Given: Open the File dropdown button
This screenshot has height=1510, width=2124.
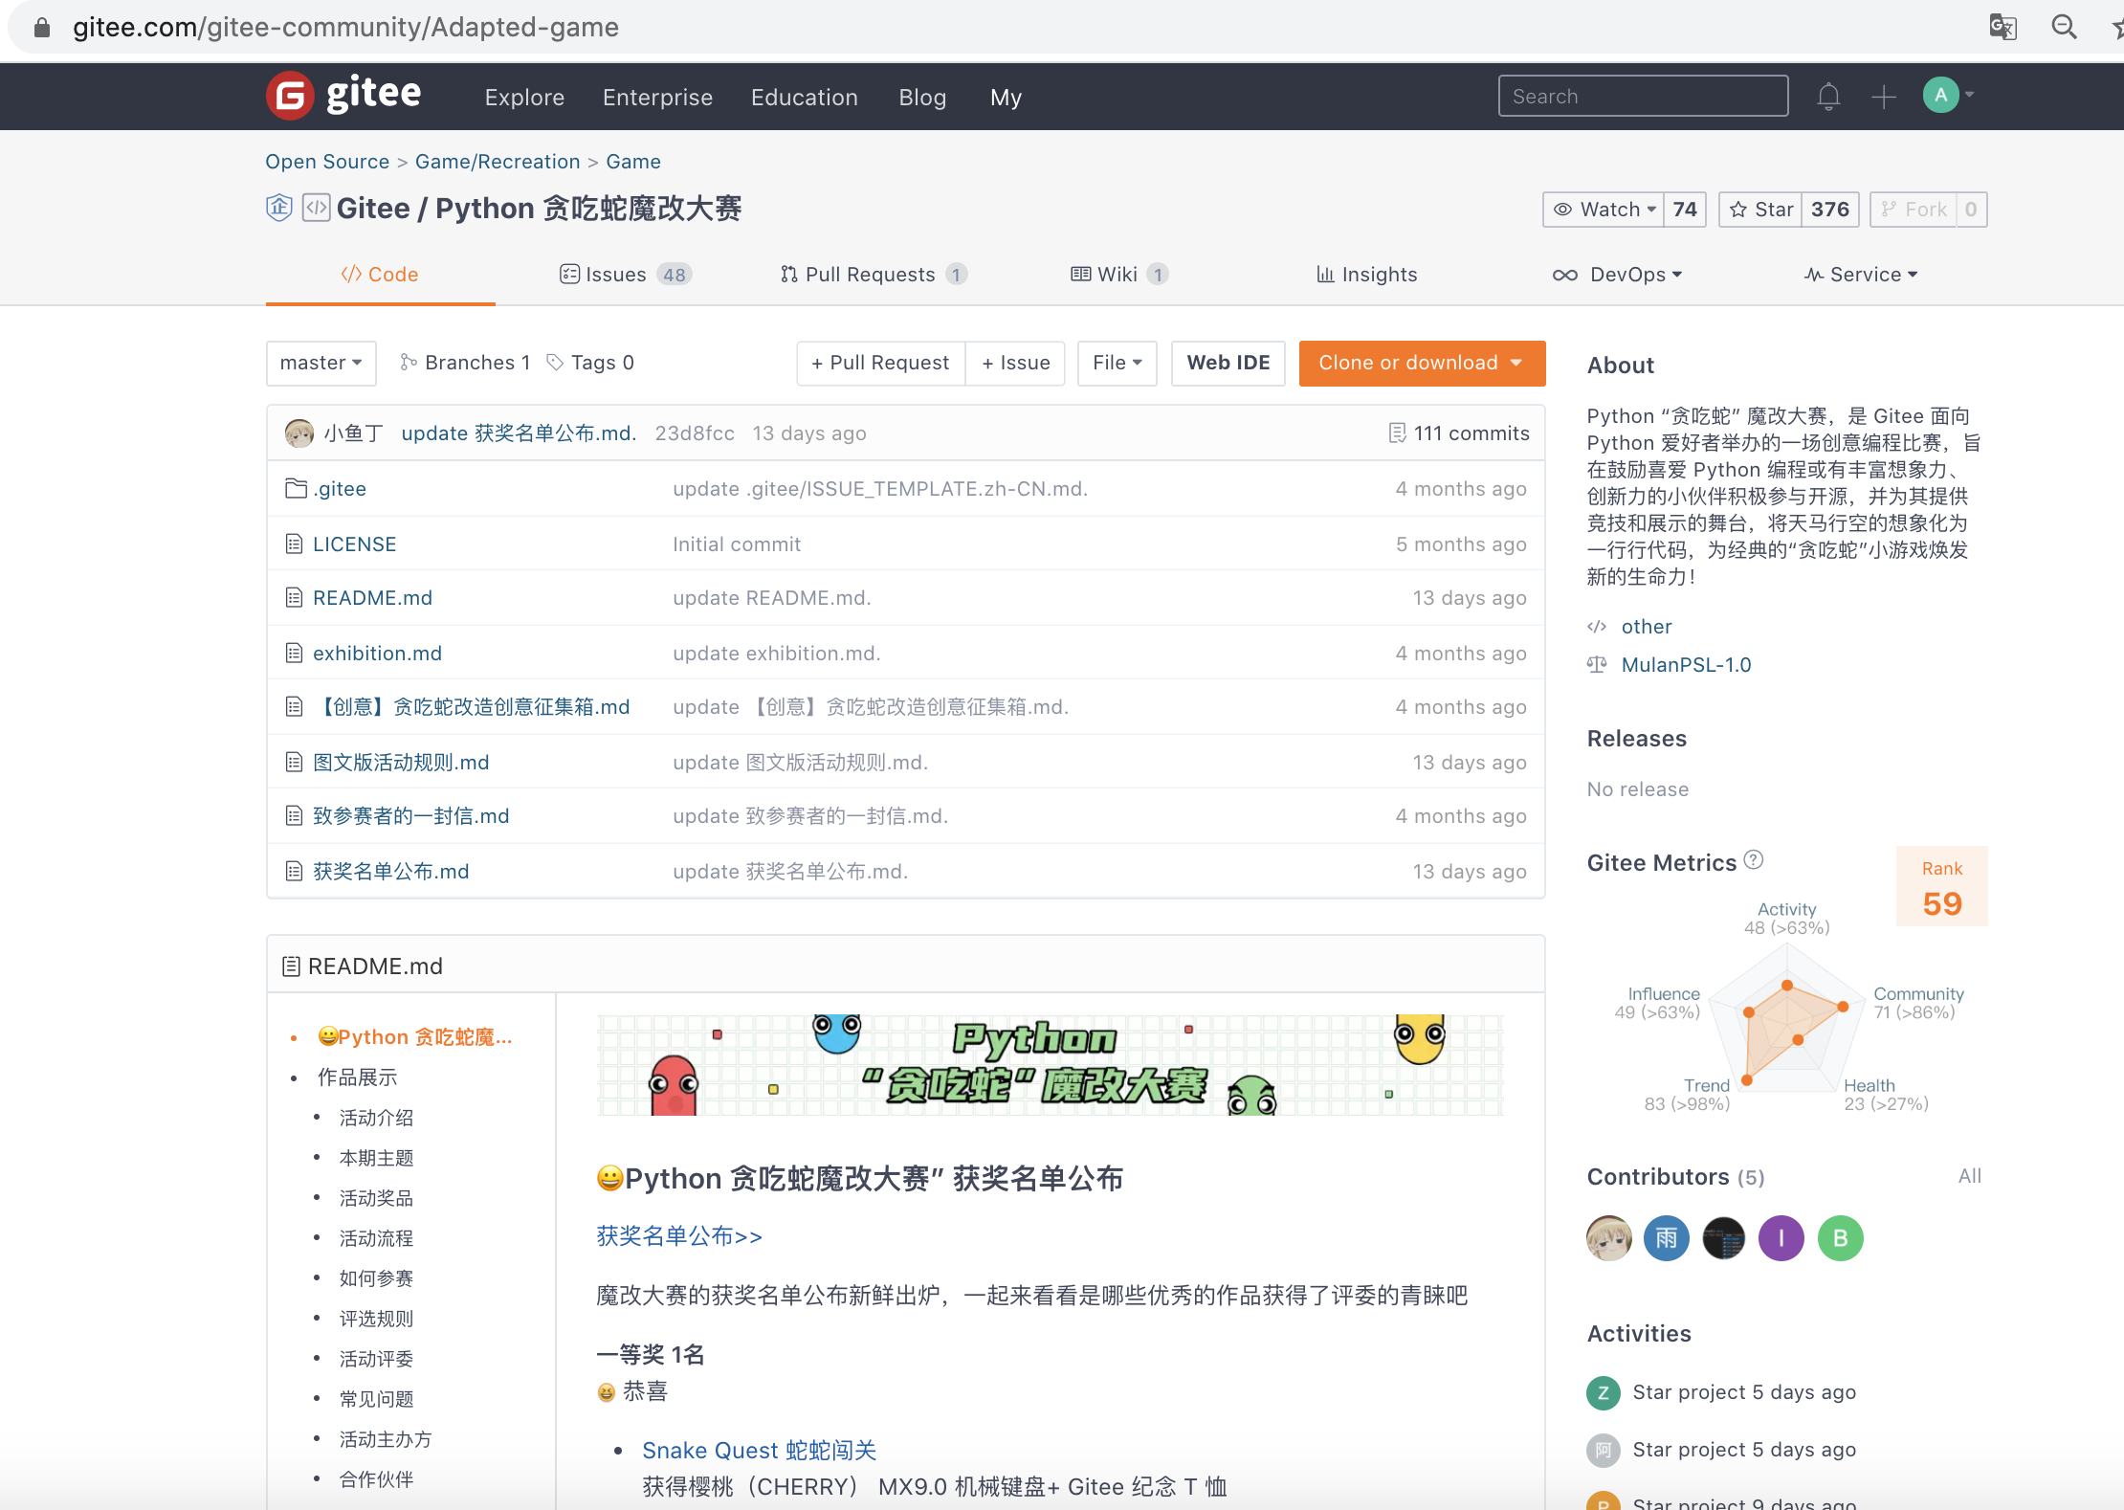Looking at the screenshot, I should [x=1117, y=363].
